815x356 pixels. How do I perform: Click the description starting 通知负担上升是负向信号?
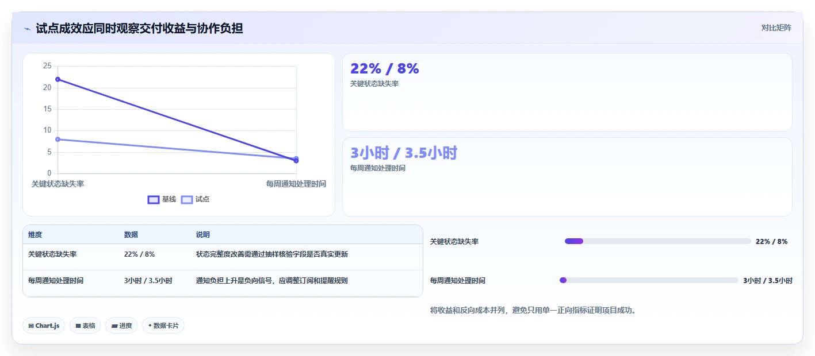272,281
